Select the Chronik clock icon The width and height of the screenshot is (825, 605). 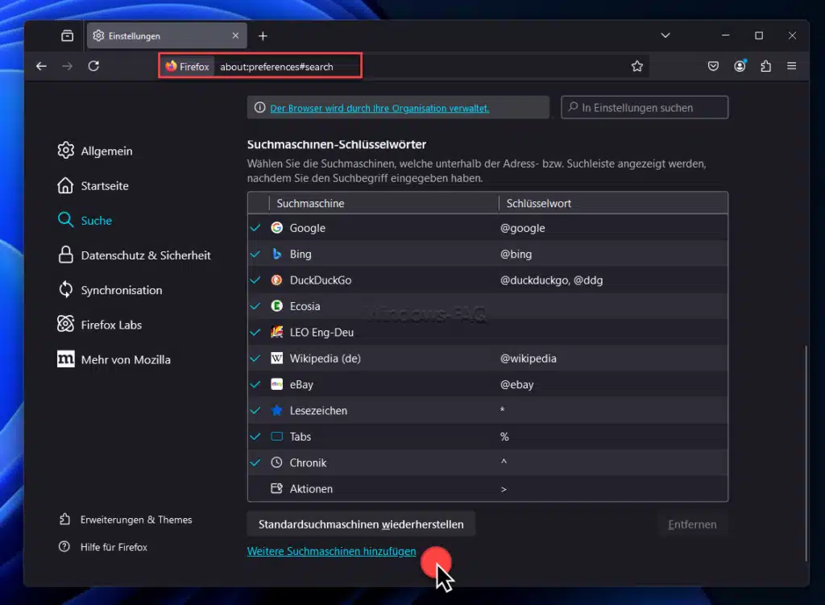click(277, 462)
